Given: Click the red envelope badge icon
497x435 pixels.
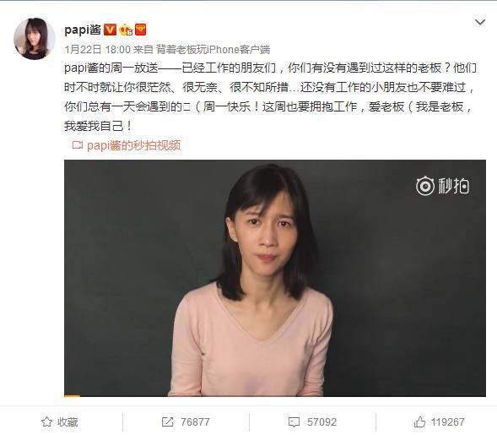Looking at the screenshot, I should pos(140,30).
